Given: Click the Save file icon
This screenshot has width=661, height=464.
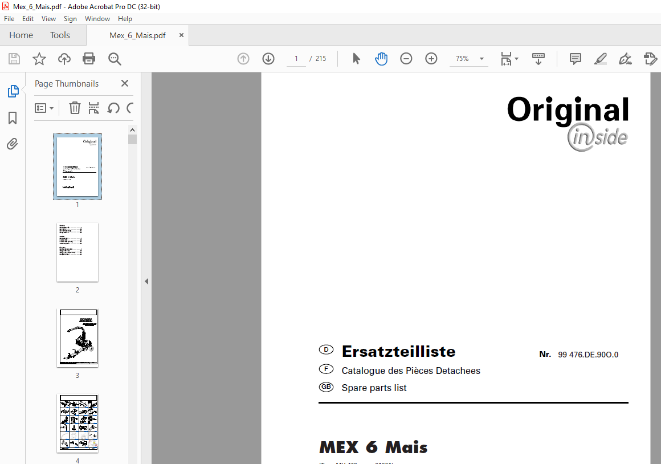Looking at the screenshot, I should (x=14, y=59).
